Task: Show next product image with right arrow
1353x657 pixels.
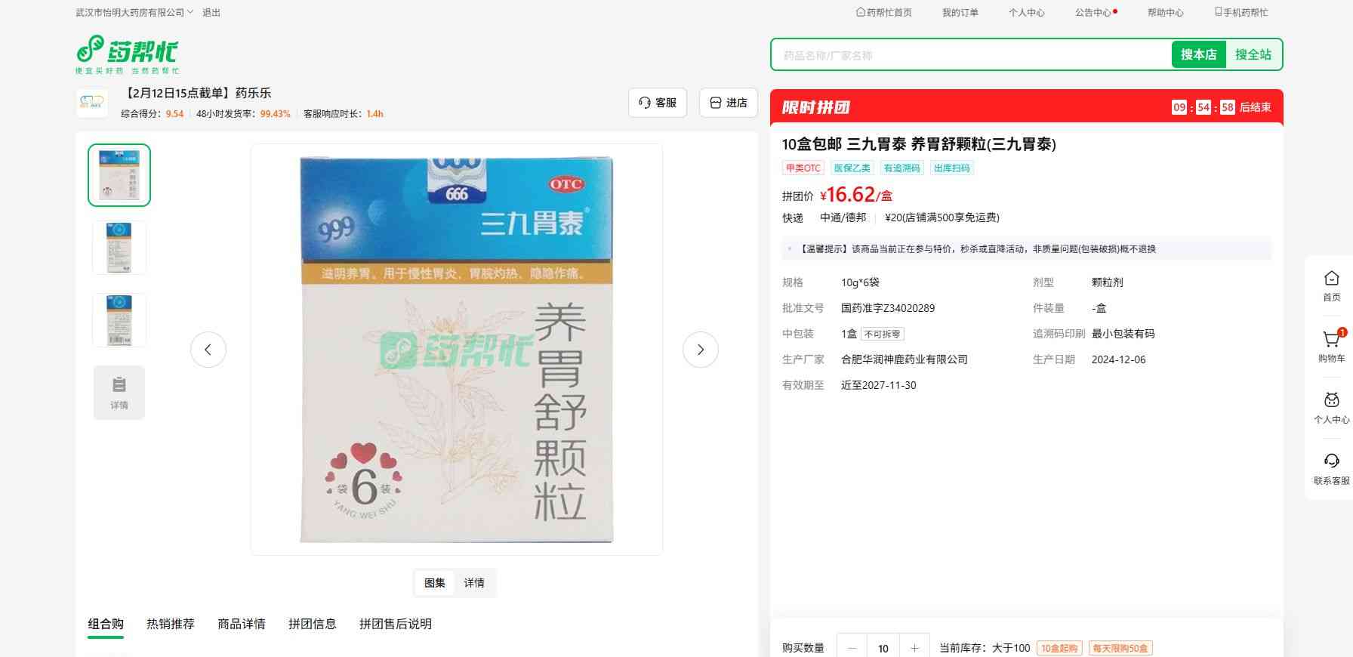Action: (x=700, y=350)
